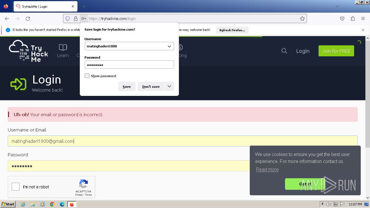This screenshot has width=370, height=208.
Task: Open cookie Read more link
Action: [267, 169]
